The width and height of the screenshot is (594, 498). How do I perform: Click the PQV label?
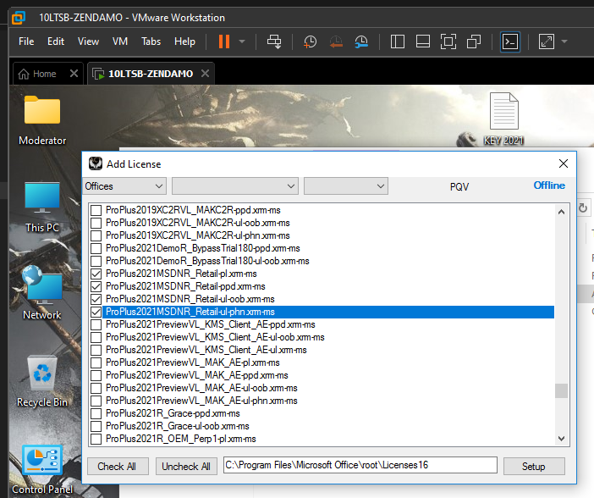click(459, 186)
